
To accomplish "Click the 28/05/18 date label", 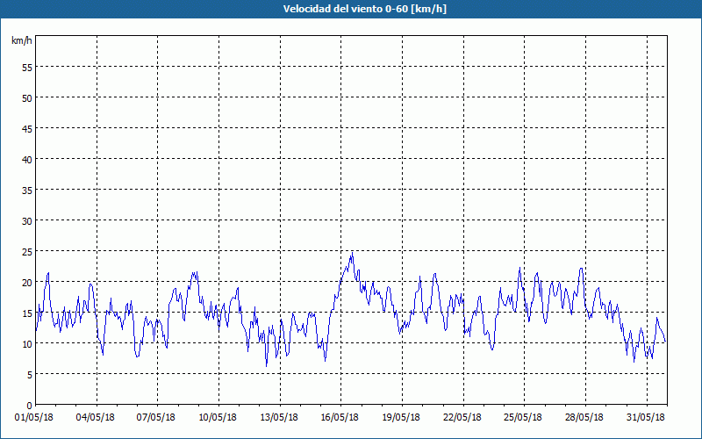I will pyautogui.click(x=584, y=417).
